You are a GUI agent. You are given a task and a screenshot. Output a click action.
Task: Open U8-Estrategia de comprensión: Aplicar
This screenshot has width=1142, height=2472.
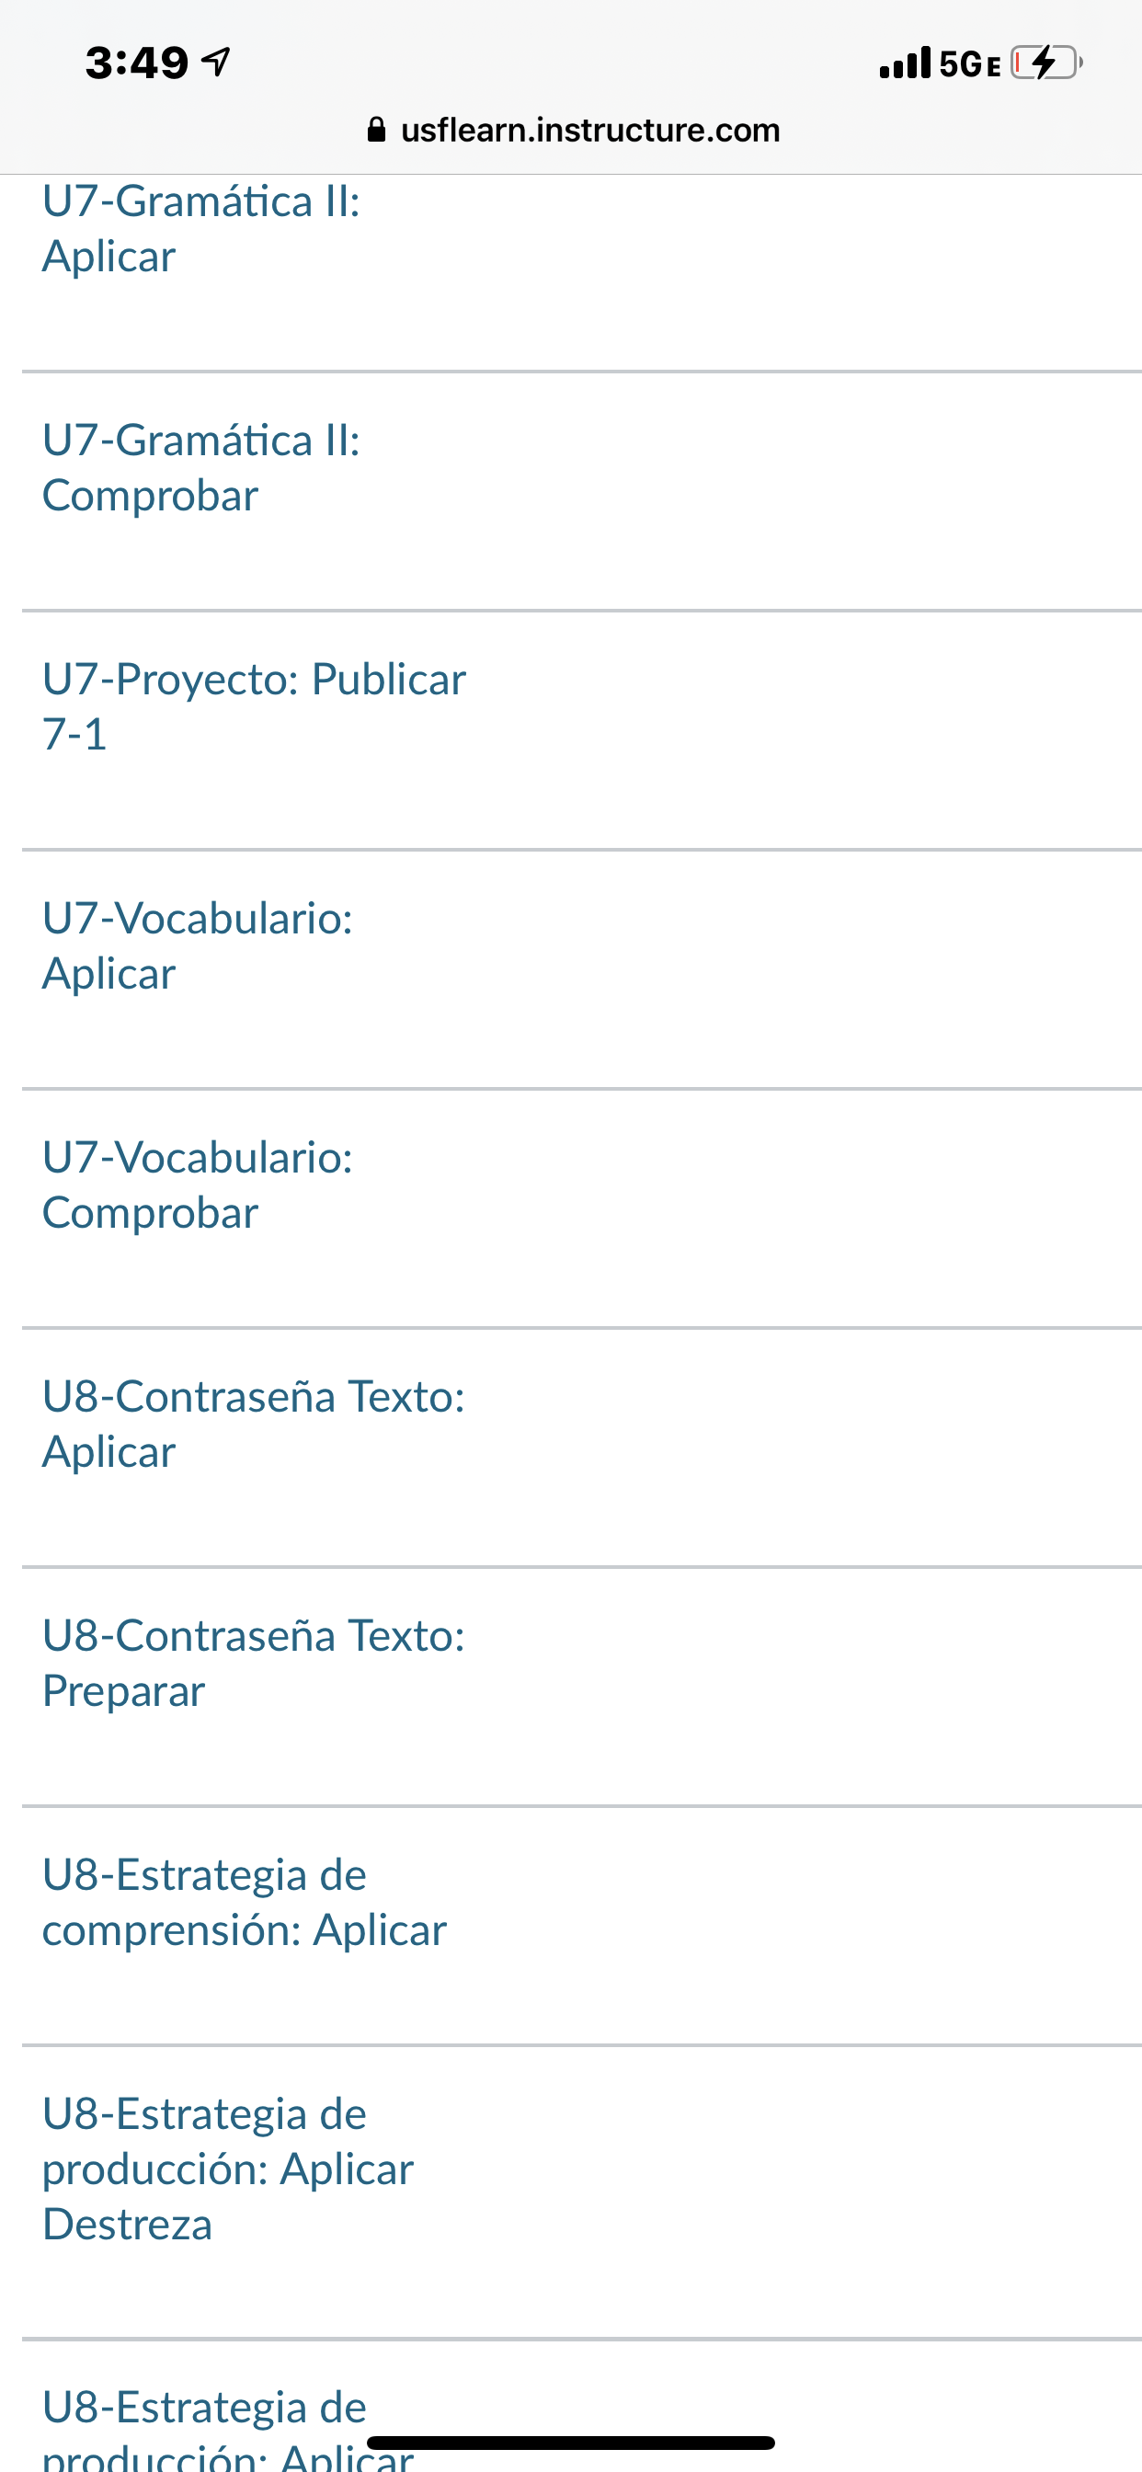pyautogui.click(x=244, y=1901)
